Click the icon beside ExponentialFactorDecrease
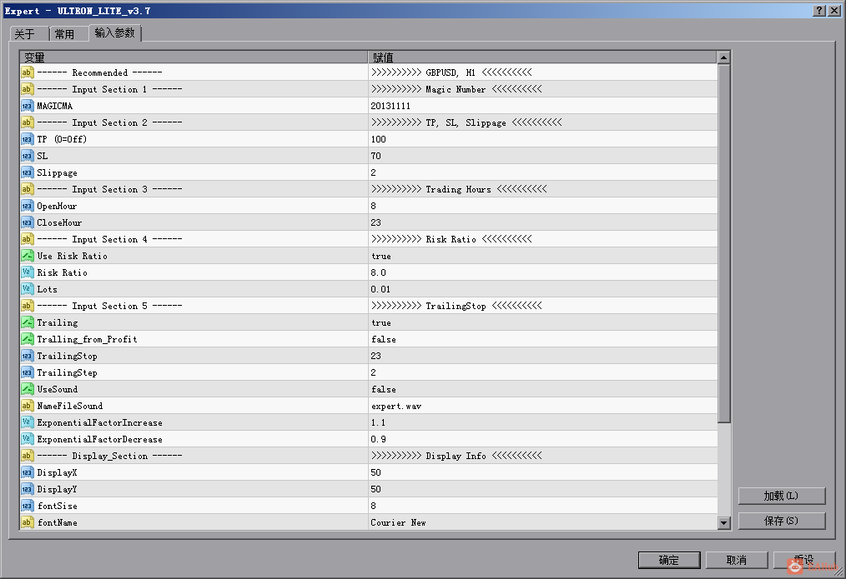This screenshot has width=846, height=579. click(27, 440)
